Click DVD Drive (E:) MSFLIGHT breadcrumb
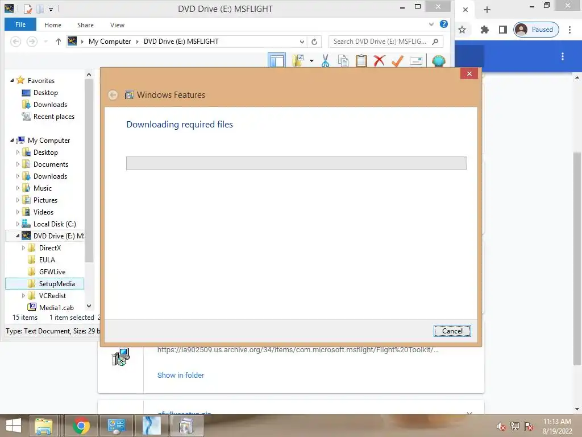 click(x=181, y=41)
